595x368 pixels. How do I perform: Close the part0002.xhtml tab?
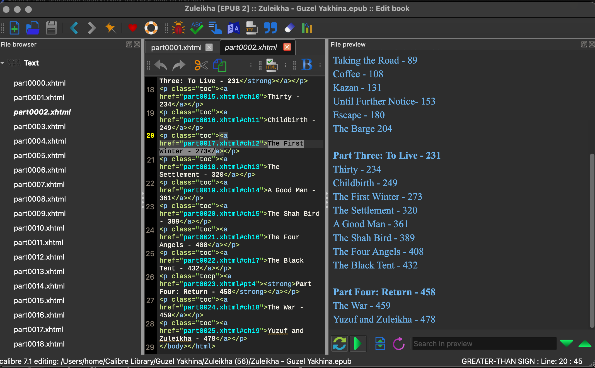click(287, 47)
